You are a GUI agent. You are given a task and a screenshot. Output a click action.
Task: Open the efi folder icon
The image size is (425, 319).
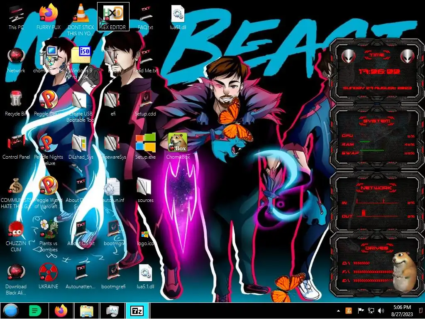point(113,103)
